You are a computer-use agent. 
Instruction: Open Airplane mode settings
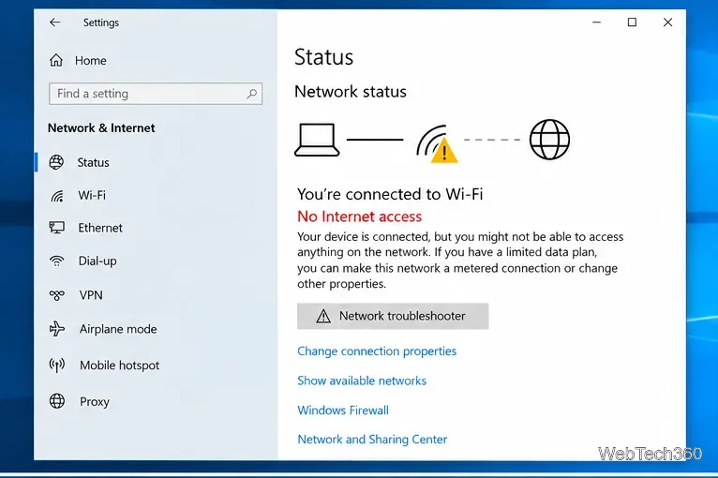point(118,329)
